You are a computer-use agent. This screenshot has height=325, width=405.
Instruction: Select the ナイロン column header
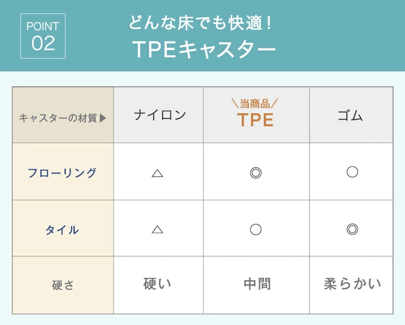(160, 115)
